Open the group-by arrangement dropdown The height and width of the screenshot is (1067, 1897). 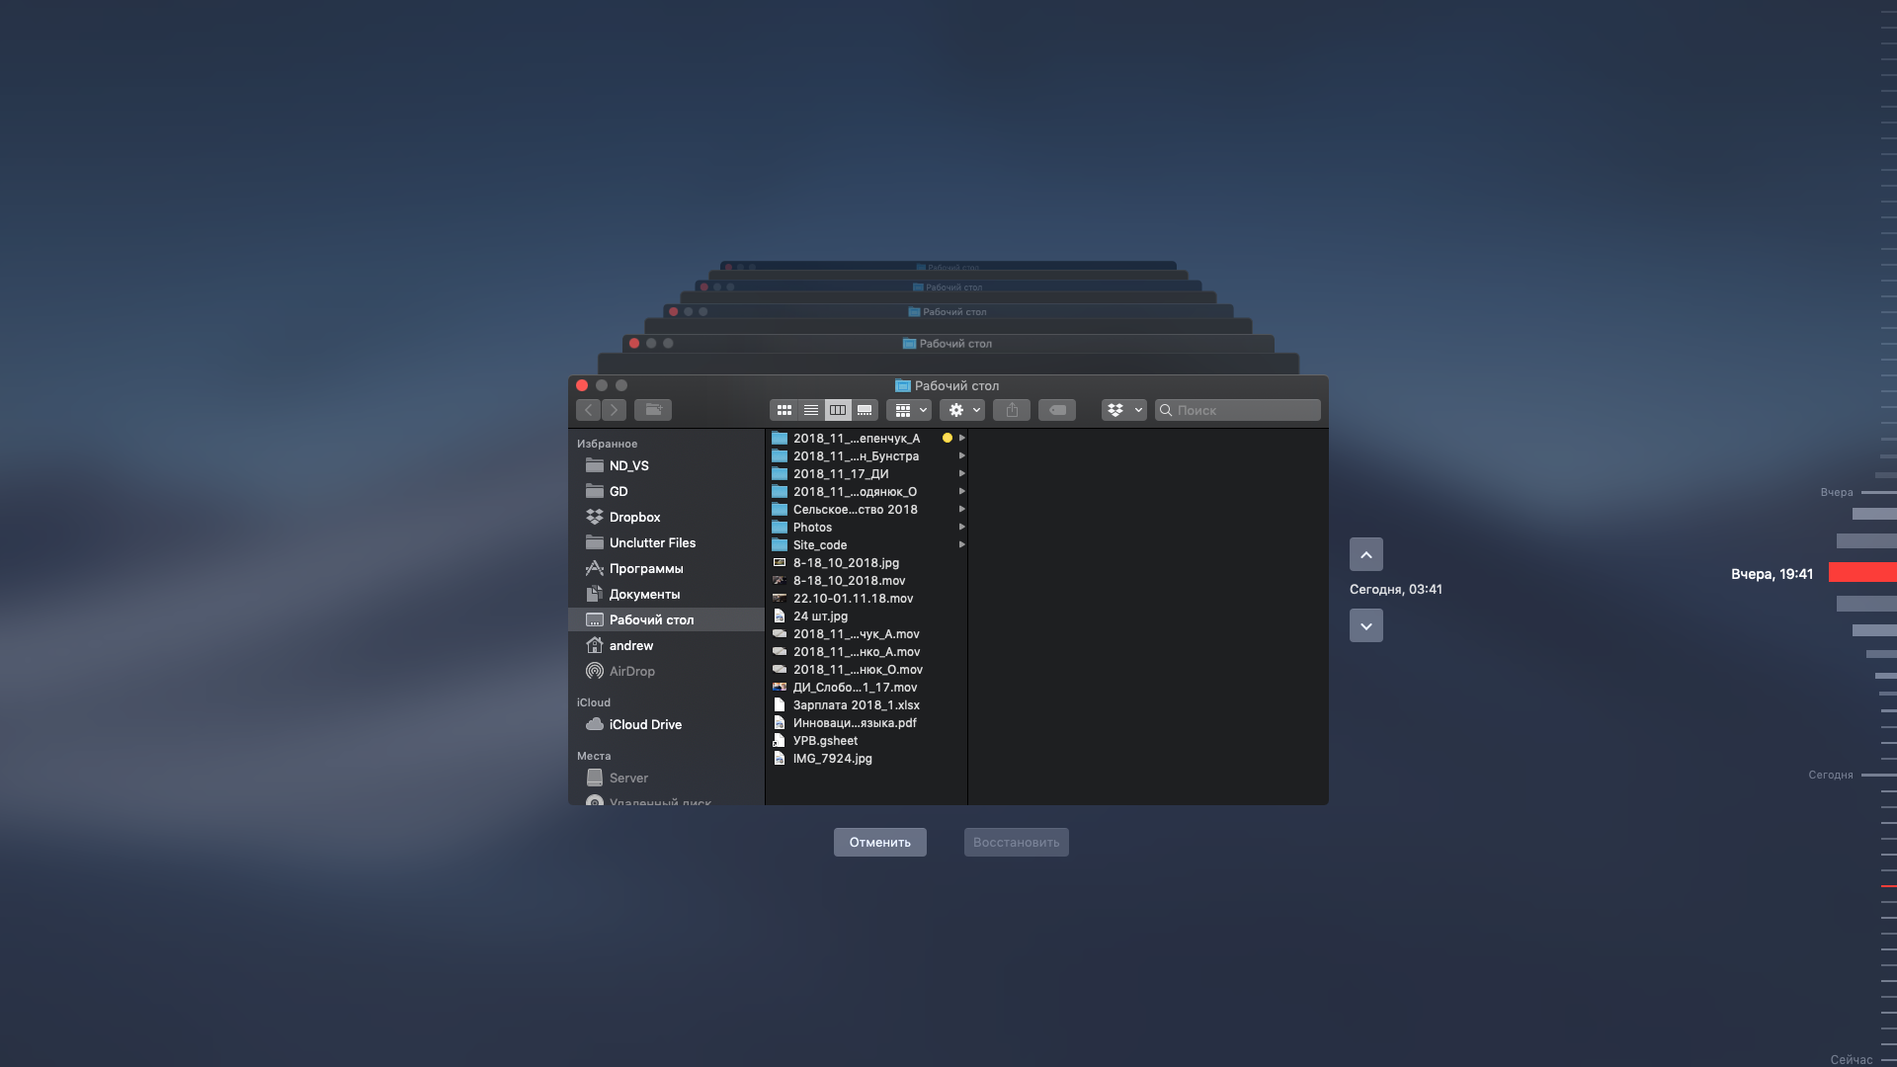coord(909,410)
